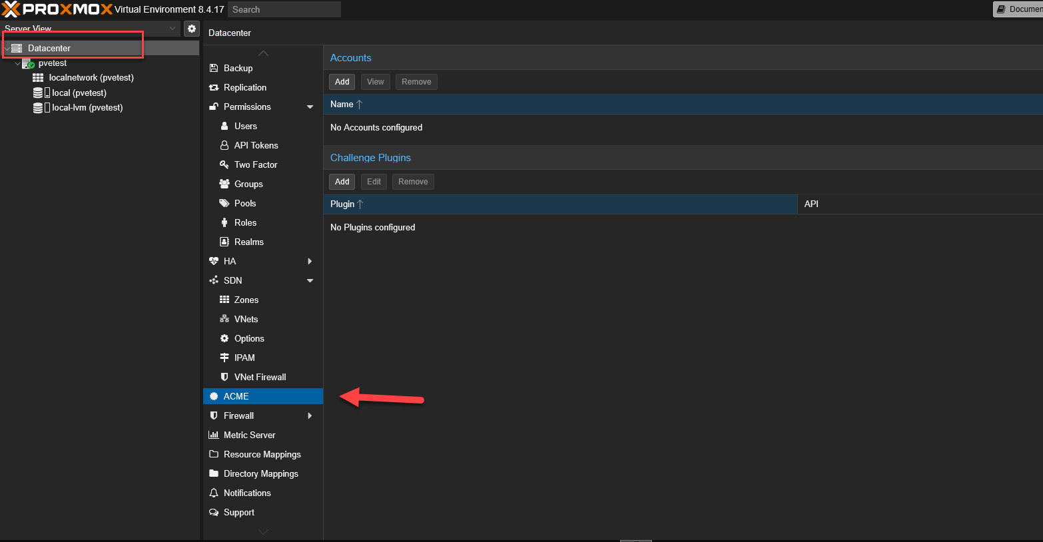
Task: Click the VNet Firewall shield icon
Action: pos(224,377)
